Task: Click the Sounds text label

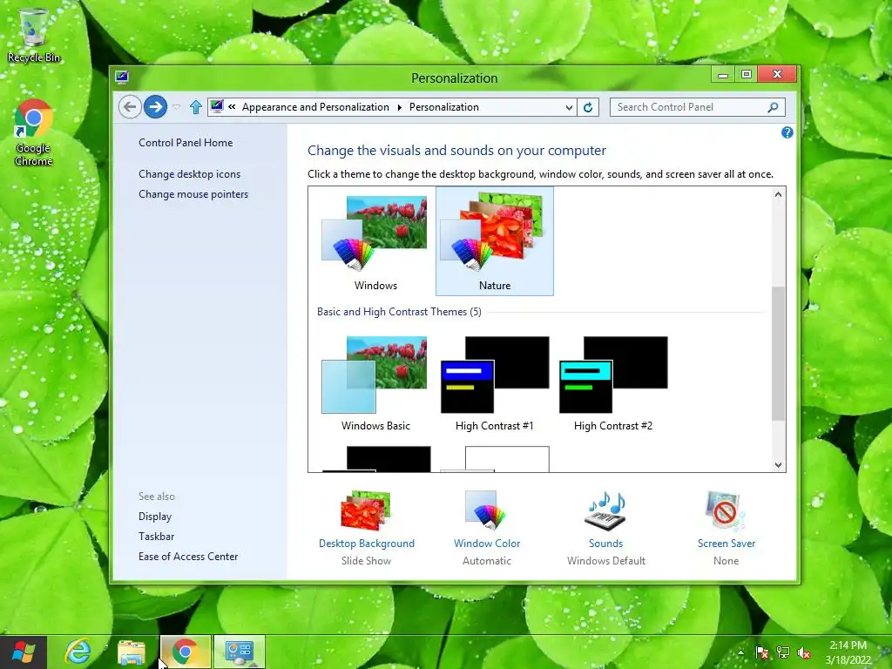Action: [x=606, y=544]
